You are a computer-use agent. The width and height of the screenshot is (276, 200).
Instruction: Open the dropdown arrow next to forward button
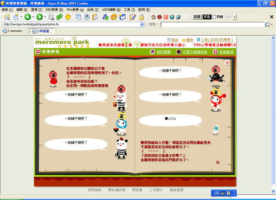[45, 17]
